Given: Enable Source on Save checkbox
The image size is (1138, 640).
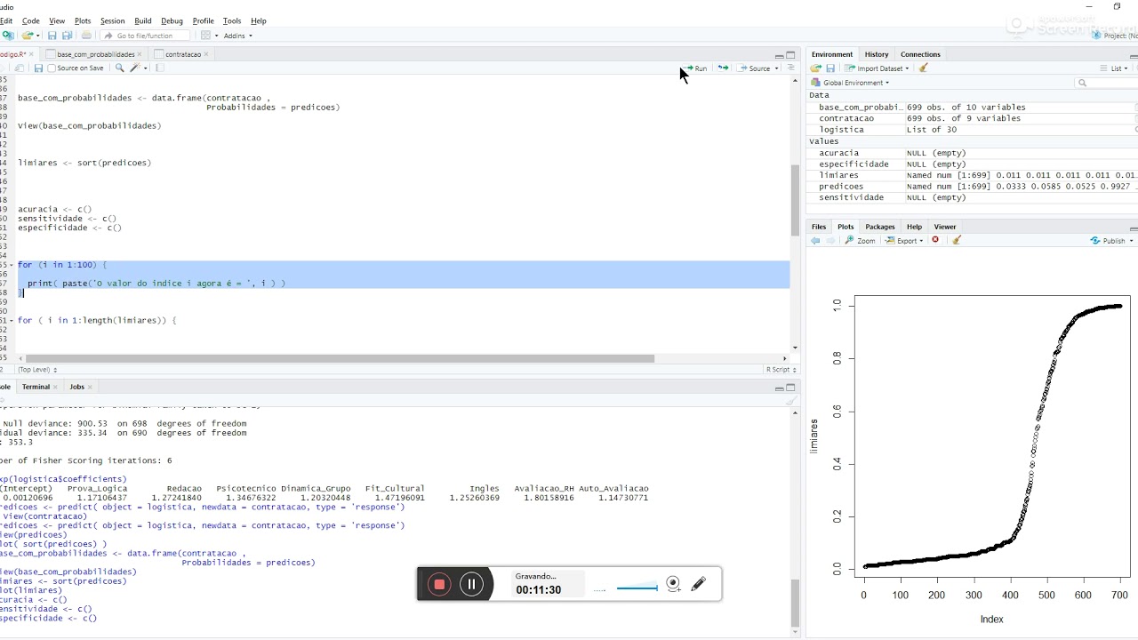Looking at the screenshot, I should [52, 68].
